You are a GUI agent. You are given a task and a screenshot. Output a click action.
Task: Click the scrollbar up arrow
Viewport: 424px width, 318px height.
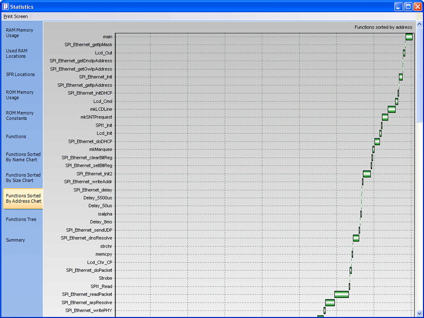[419, 24]
